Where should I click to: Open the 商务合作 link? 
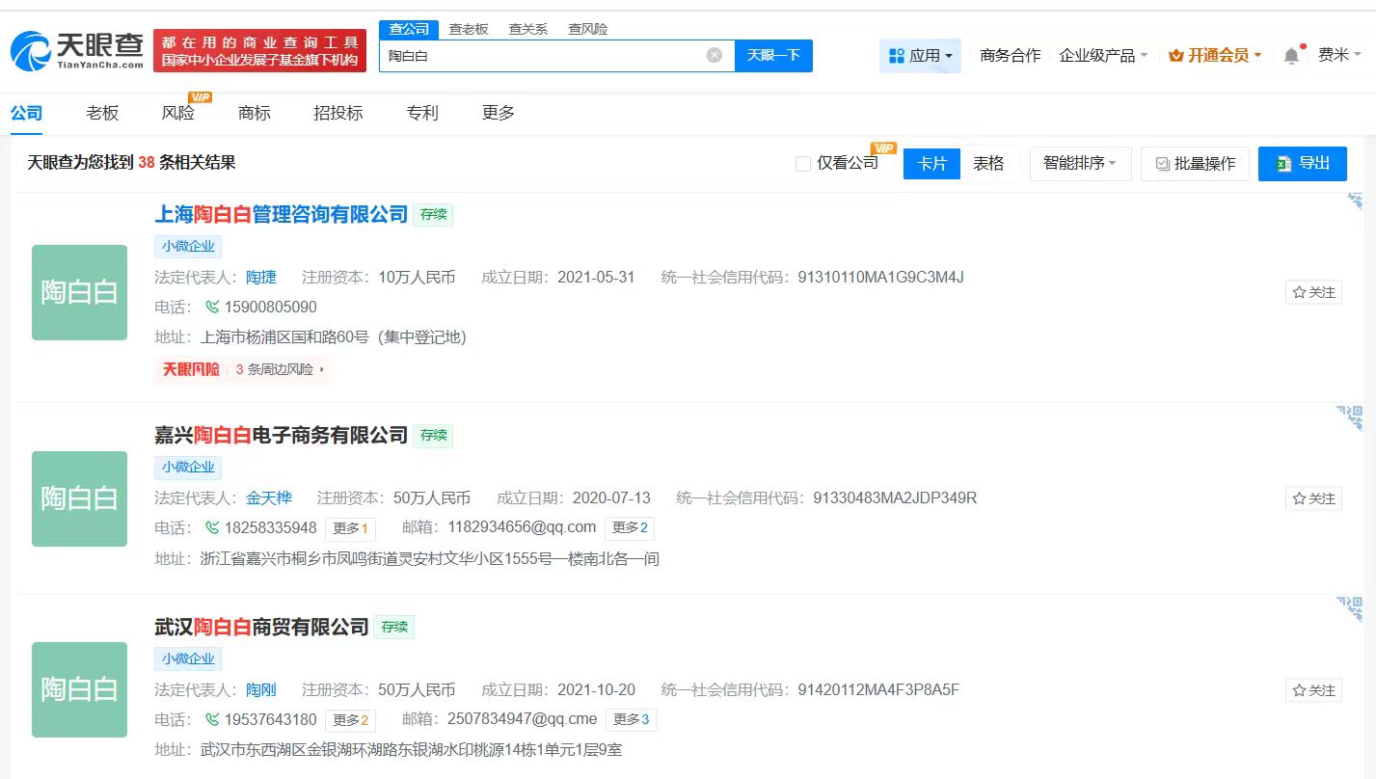(1011, 56)
